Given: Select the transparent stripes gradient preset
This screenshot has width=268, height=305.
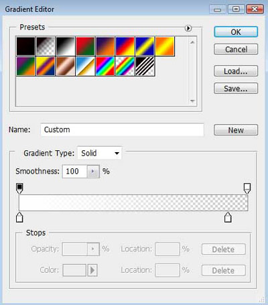Looking at the screenshot, I should click(x=145, y=66).
